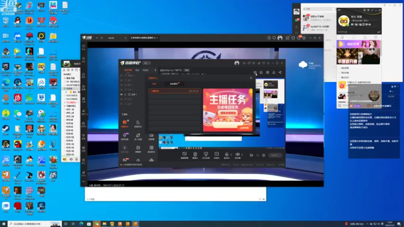
Task: Click the mobile screen-cast icon in bottom toolbar
Action: coord(206,155)
